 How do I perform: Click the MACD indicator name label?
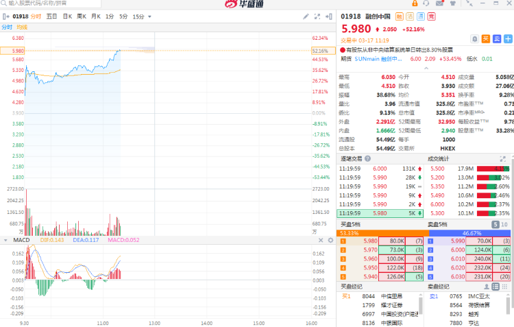click(x=21, y=240)
